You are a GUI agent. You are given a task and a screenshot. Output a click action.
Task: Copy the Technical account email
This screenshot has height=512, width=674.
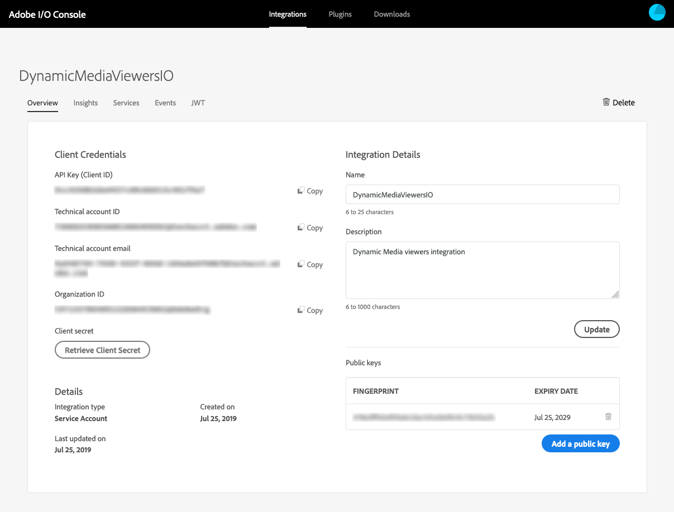(x=310, y=264)
